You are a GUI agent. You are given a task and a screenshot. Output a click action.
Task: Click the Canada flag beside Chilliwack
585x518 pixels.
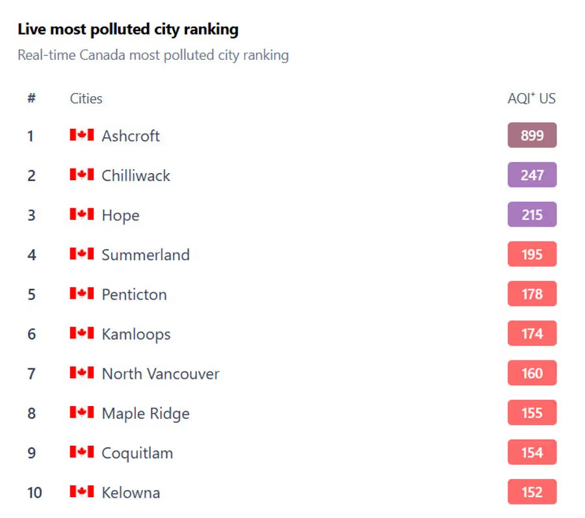(82, 174)
